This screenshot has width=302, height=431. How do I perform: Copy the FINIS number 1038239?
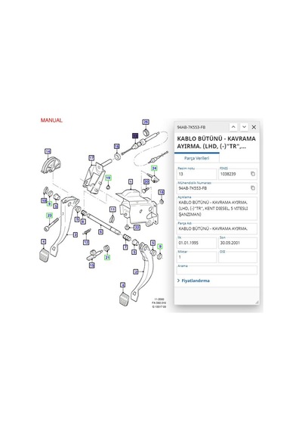pos(253,174)
